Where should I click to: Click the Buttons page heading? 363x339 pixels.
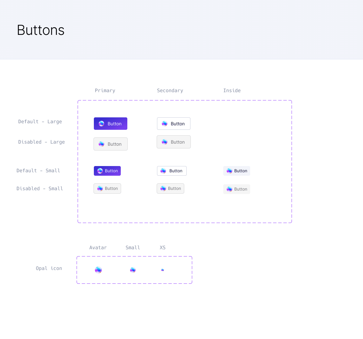click(x=41, y=30)
